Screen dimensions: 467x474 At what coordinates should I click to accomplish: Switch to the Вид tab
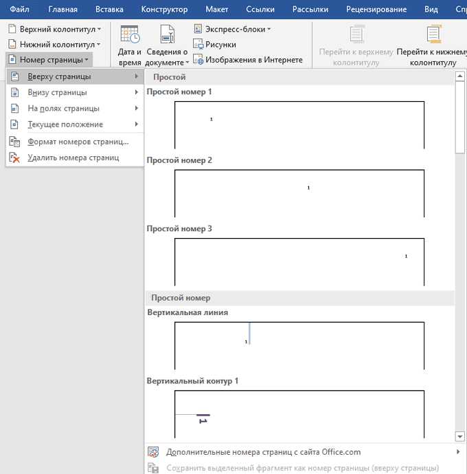point(431,10)
